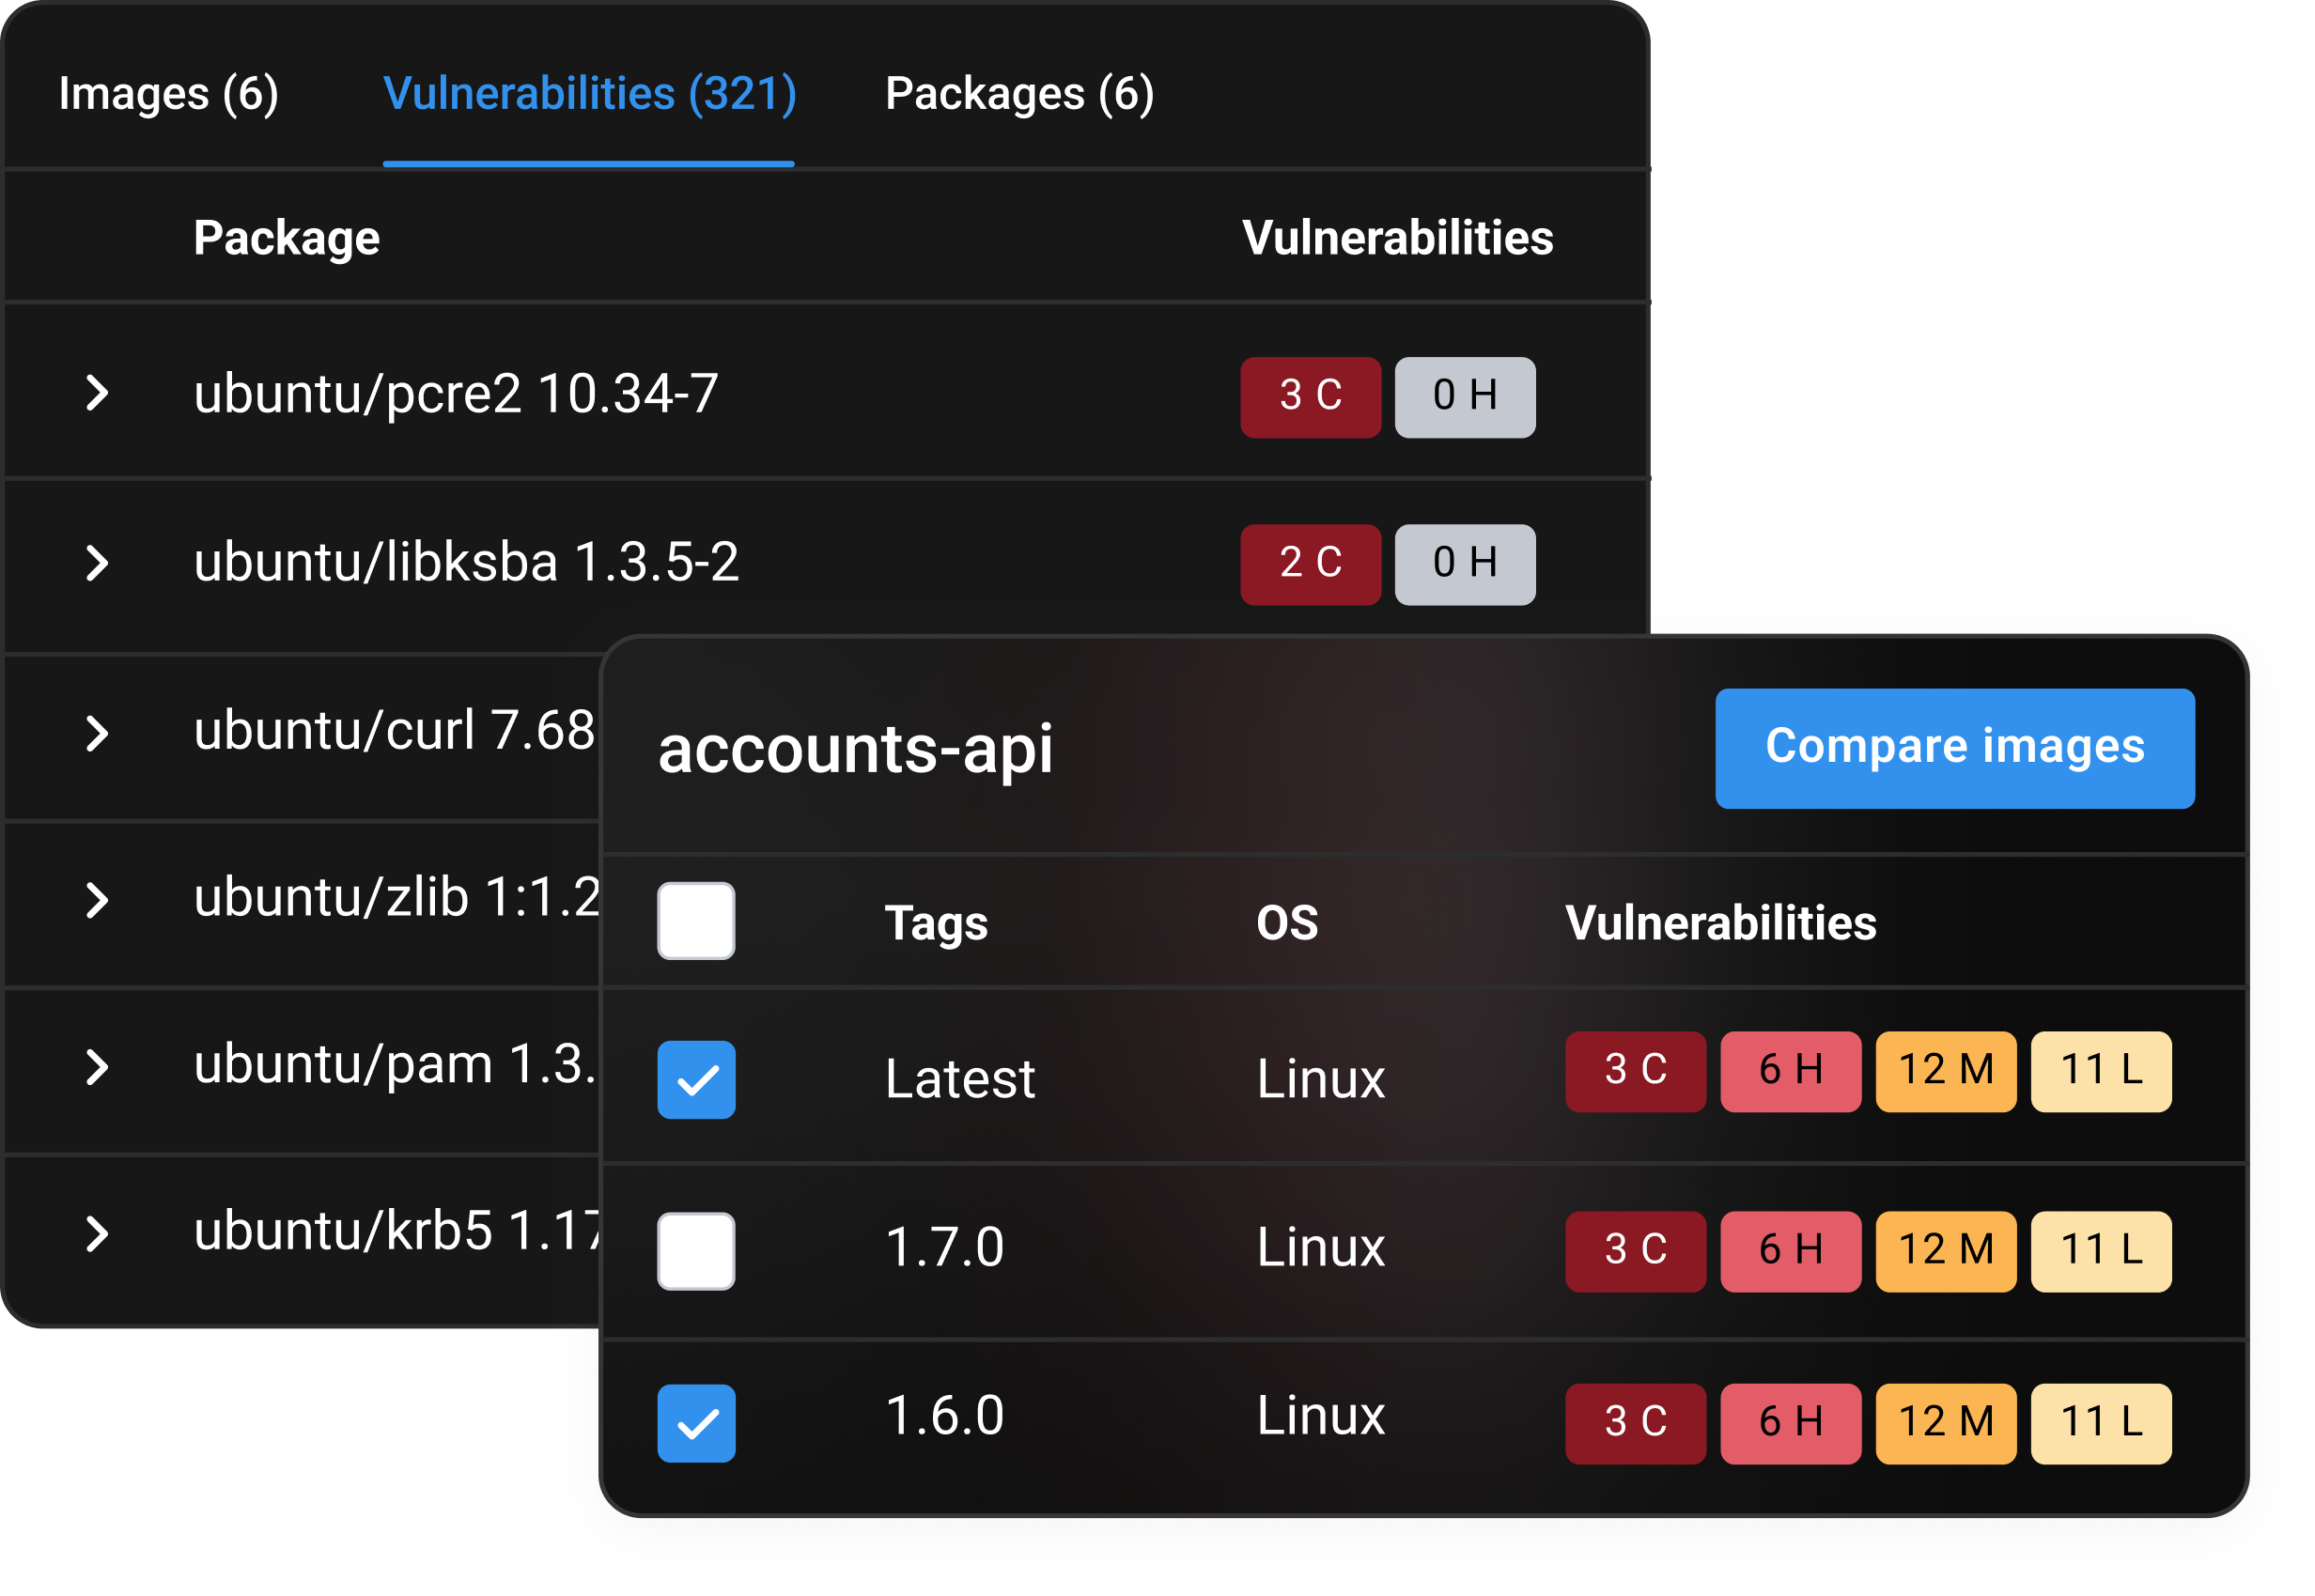Uncheck the Latest tag checkbox
Image resolution: width=2315 pixels, height=1596 pixels.
pos(696,1079)
